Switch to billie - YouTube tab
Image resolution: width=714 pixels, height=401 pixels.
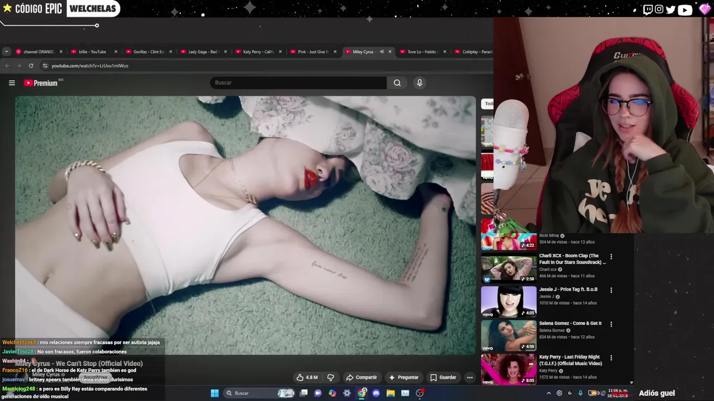click(x=93, y=52)
